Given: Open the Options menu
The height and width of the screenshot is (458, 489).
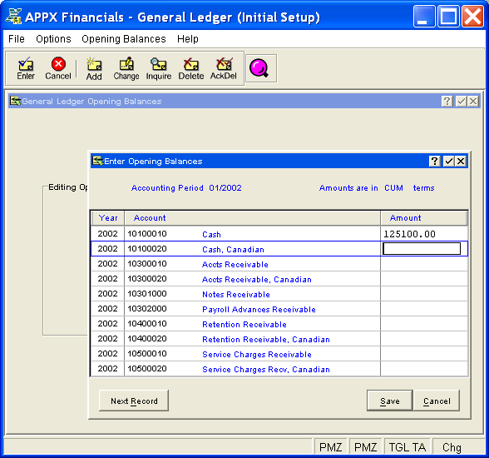Looking at the screenshot, I should [53, 39].
